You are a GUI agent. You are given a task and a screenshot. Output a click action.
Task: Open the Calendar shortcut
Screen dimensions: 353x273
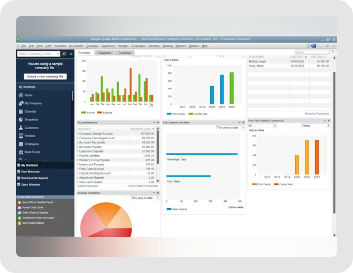tap(27, 111)
